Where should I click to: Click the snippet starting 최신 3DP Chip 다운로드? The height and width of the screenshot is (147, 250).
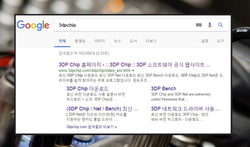[141, 78]
